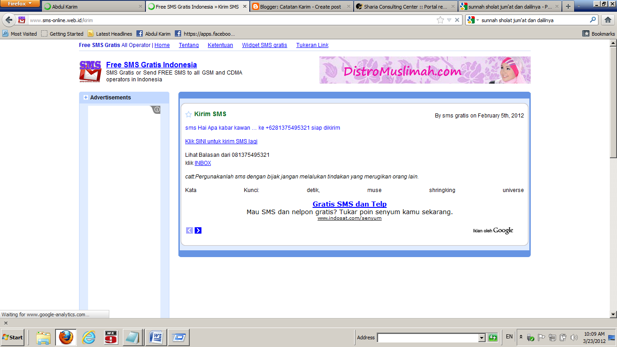This screenshot has height=347, width=617.
Task: Open the Firefox Home page icon
Action: click(608, 20)
